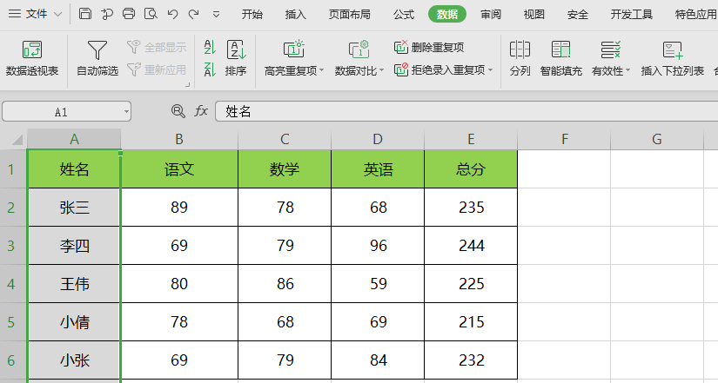Image resolution: width=718 pixels, height=383 pixels.
Task: Click the 自动筛选 funnel filter icon
Action: [x=97, y=51]
